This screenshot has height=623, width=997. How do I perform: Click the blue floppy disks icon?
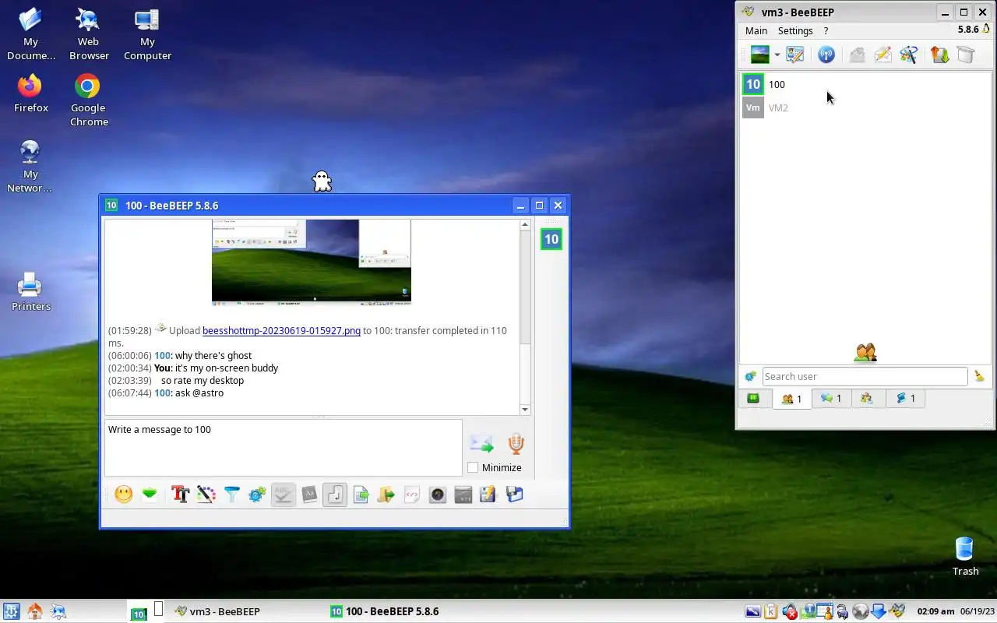pyautogui.click(x=514, y=495)
